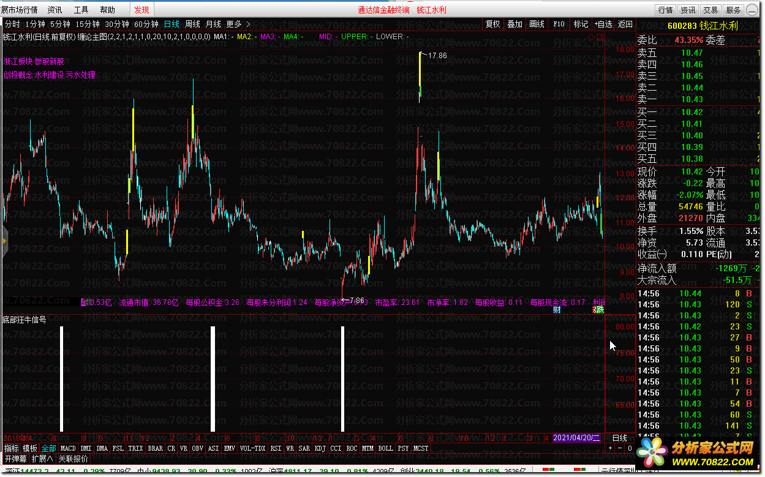Expand the left edge side panel handle

click(4, 240)
